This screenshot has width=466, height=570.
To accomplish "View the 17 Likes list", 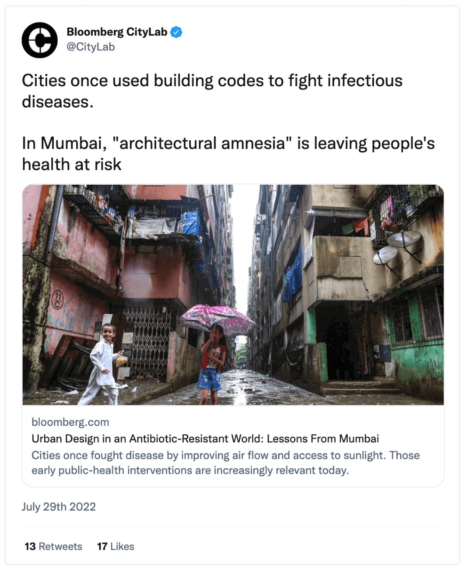I will click(x=116, y=546).
